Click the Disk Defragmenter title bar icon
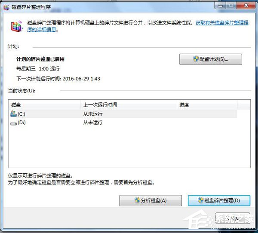The width and height of the screenshot is (258, 233). coord(6,7)
